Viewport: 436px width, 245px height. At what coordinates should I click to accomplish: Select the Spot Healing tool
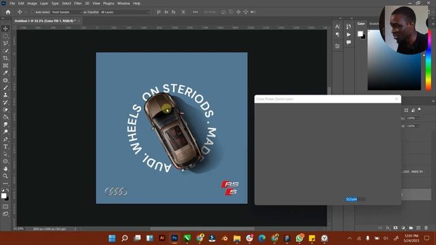(5, 80)
